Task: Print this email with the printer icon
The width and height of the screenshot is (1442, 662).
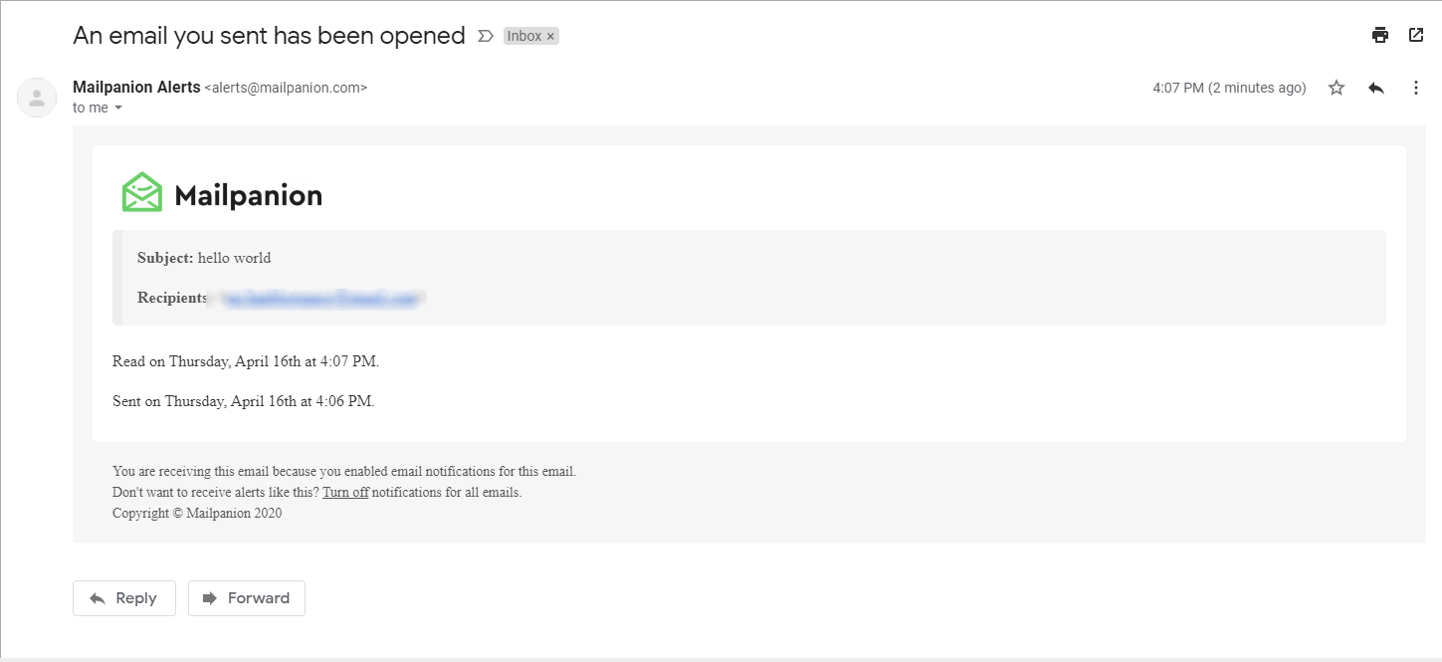Action: 1379,36
